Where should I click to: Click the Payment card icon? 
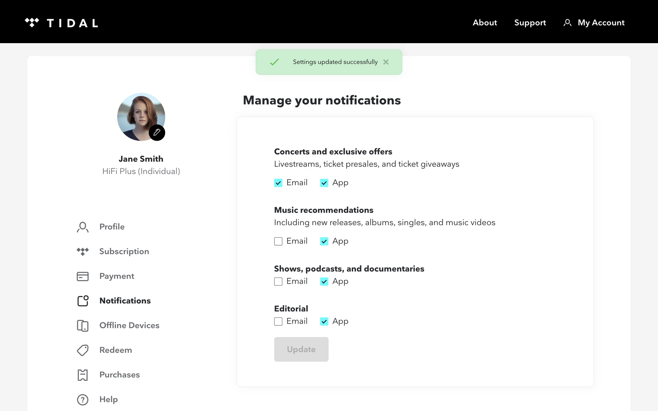click(x=83, y=276)
